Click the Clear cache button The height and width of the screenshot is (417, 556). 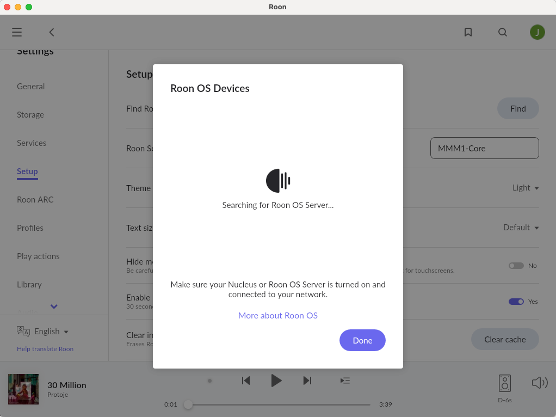(505, 339)
